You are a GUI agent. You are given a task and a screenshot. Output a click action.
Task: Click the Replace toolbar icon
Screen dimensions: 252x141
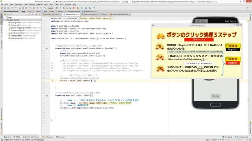[x=33, y=8]
